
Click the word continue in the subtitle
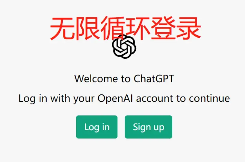pyautogui.click(x=210, y=98)
